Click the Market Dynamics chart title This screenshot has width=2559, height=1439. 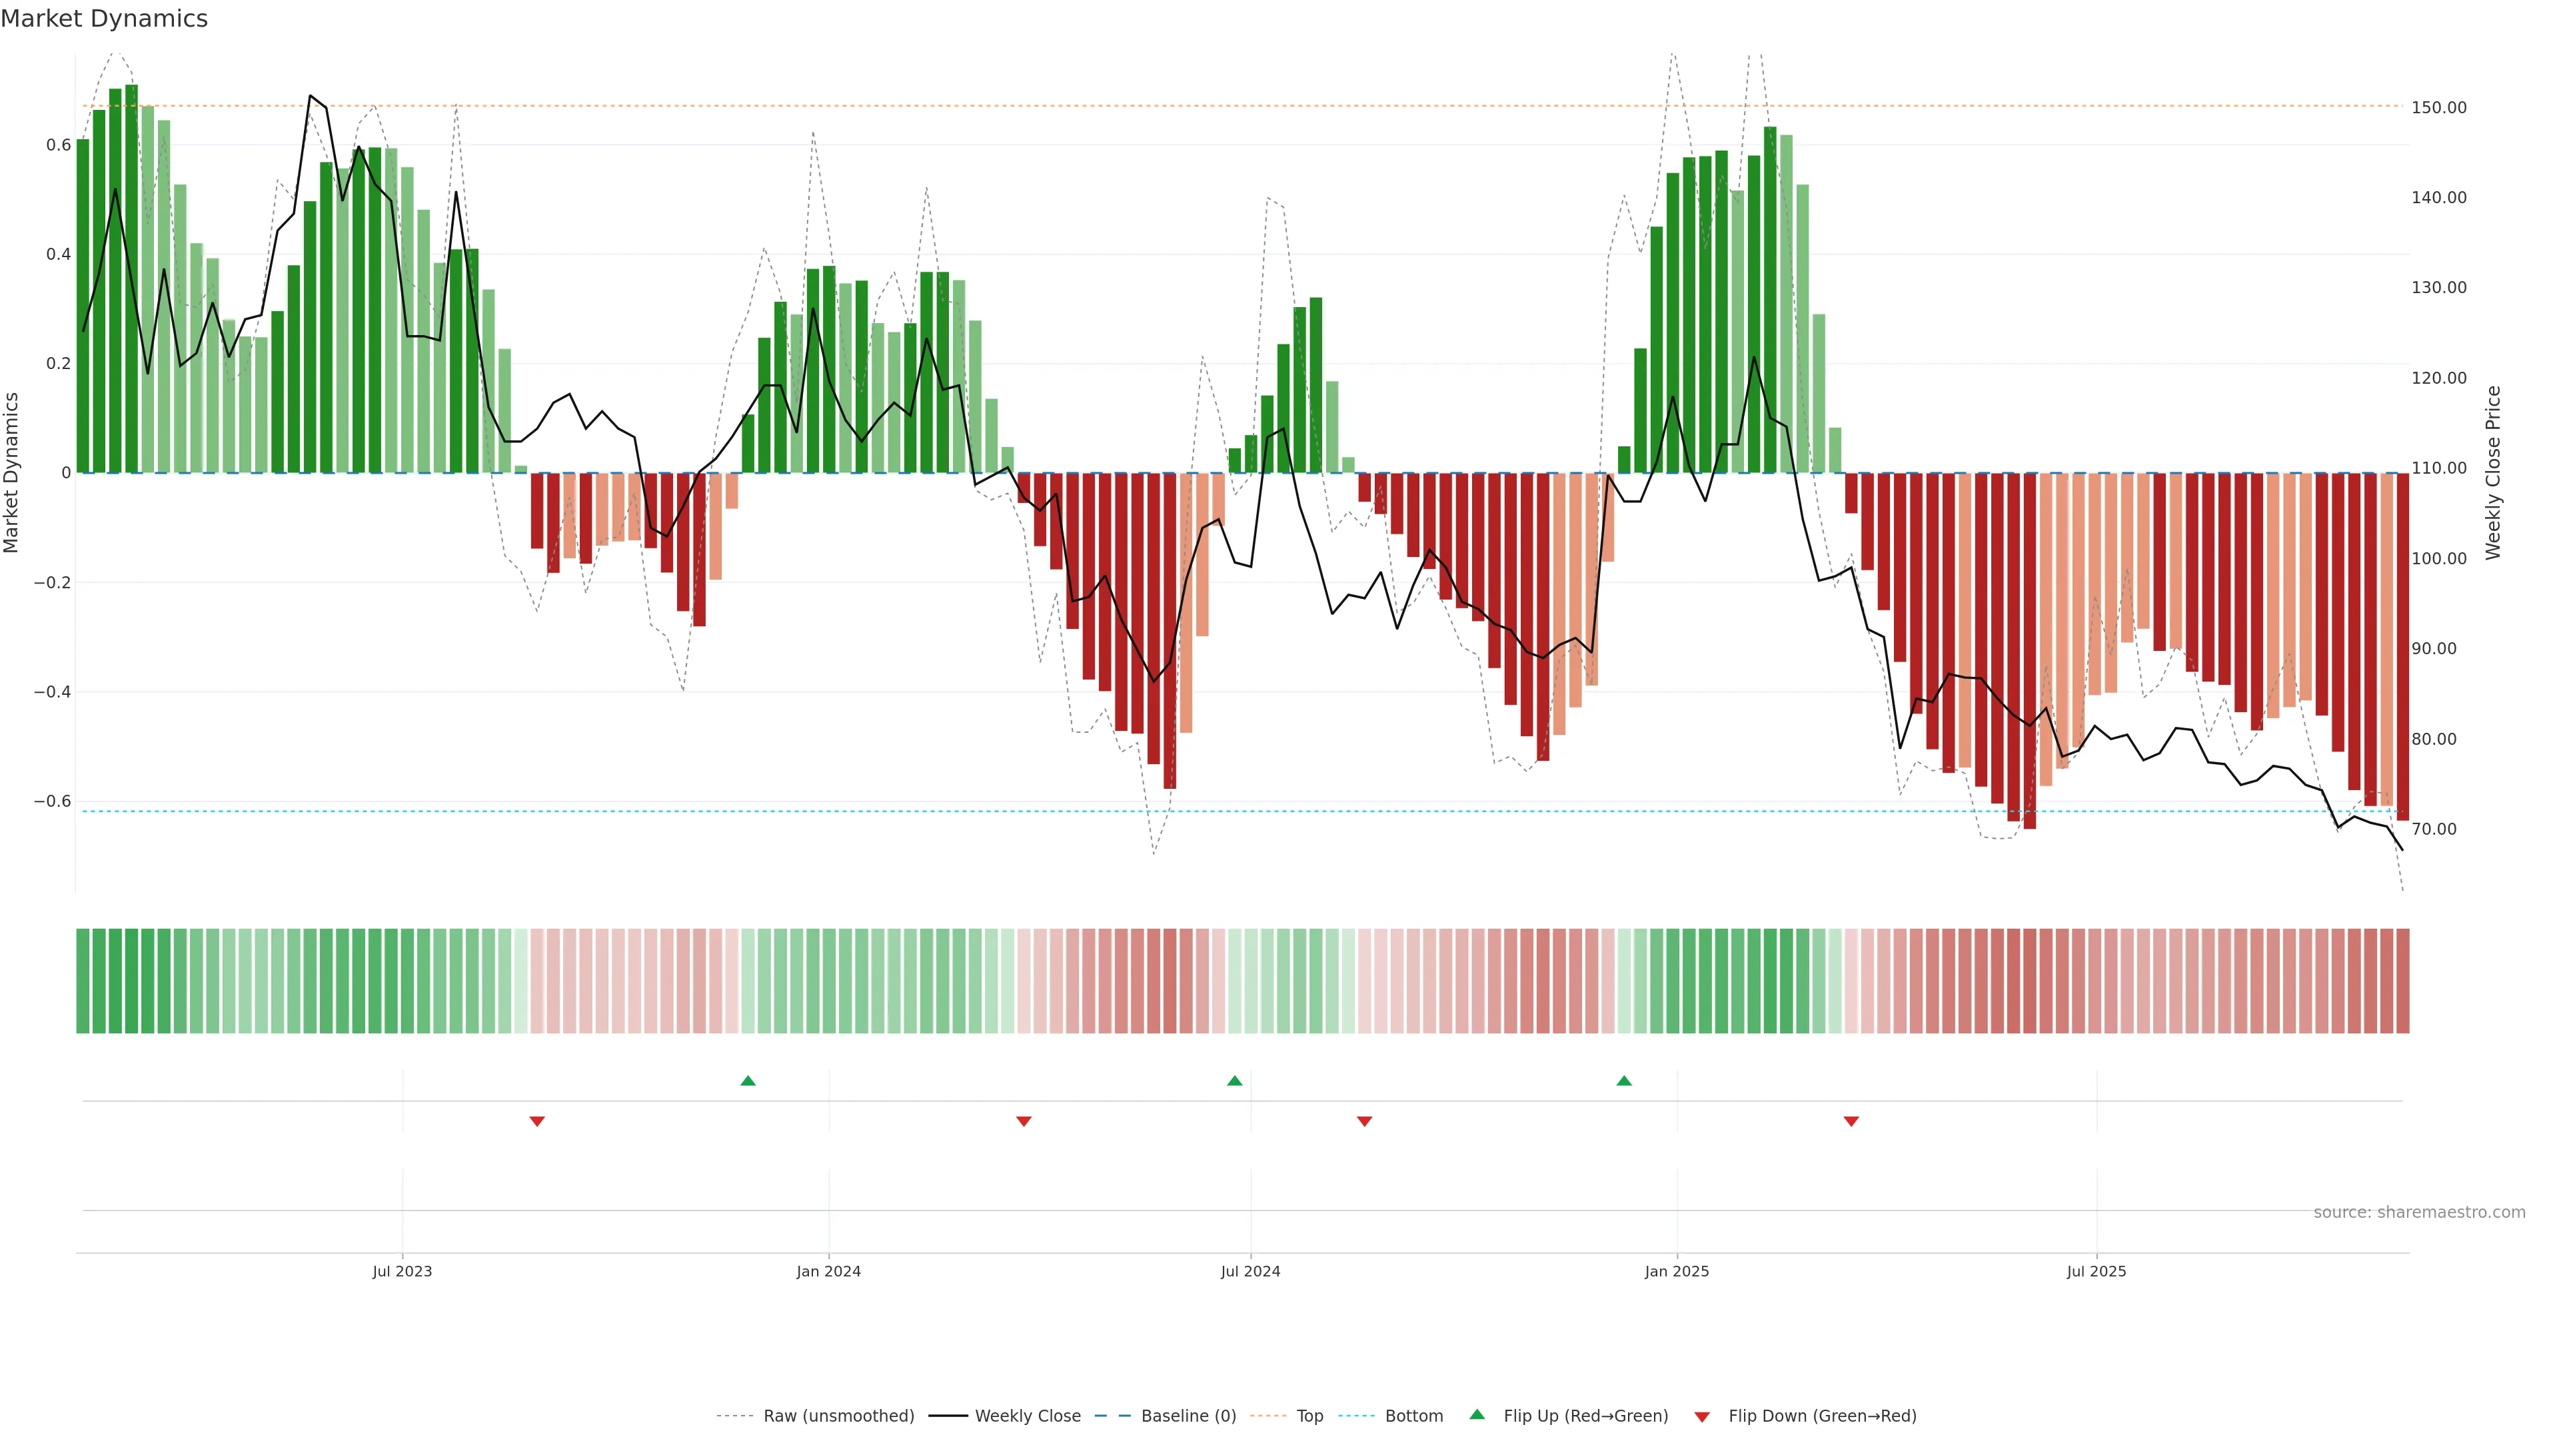click(105, 19)
